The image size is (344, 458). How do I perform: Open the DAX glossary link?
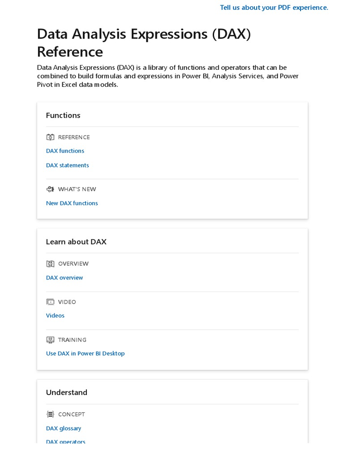64,428
